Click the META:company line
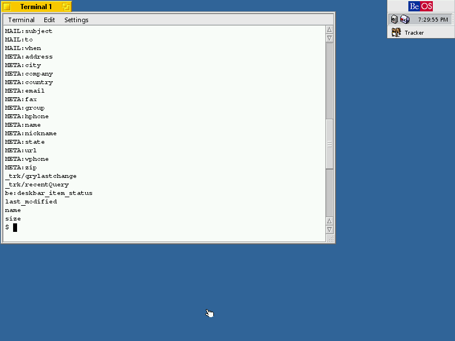The image size is (455, 341). tap(29, 74)
